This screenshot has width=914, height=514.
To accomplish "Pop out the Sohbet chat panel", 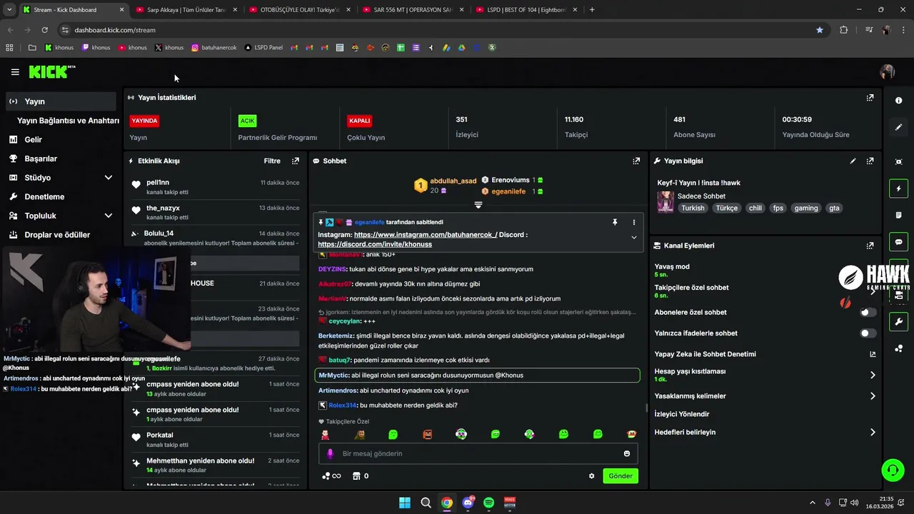I will [x=636, y=161].
